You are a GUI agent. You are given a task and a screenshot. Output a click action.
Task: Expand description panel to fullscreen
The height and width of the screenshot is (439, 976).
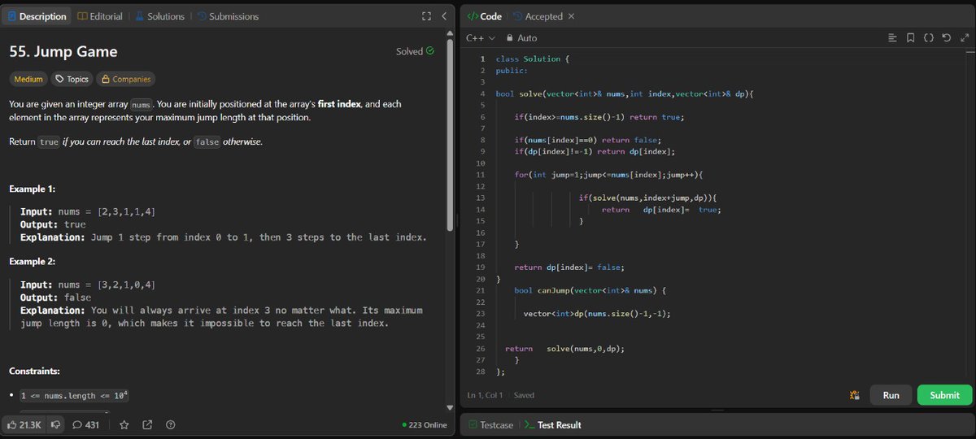point(426,16)
